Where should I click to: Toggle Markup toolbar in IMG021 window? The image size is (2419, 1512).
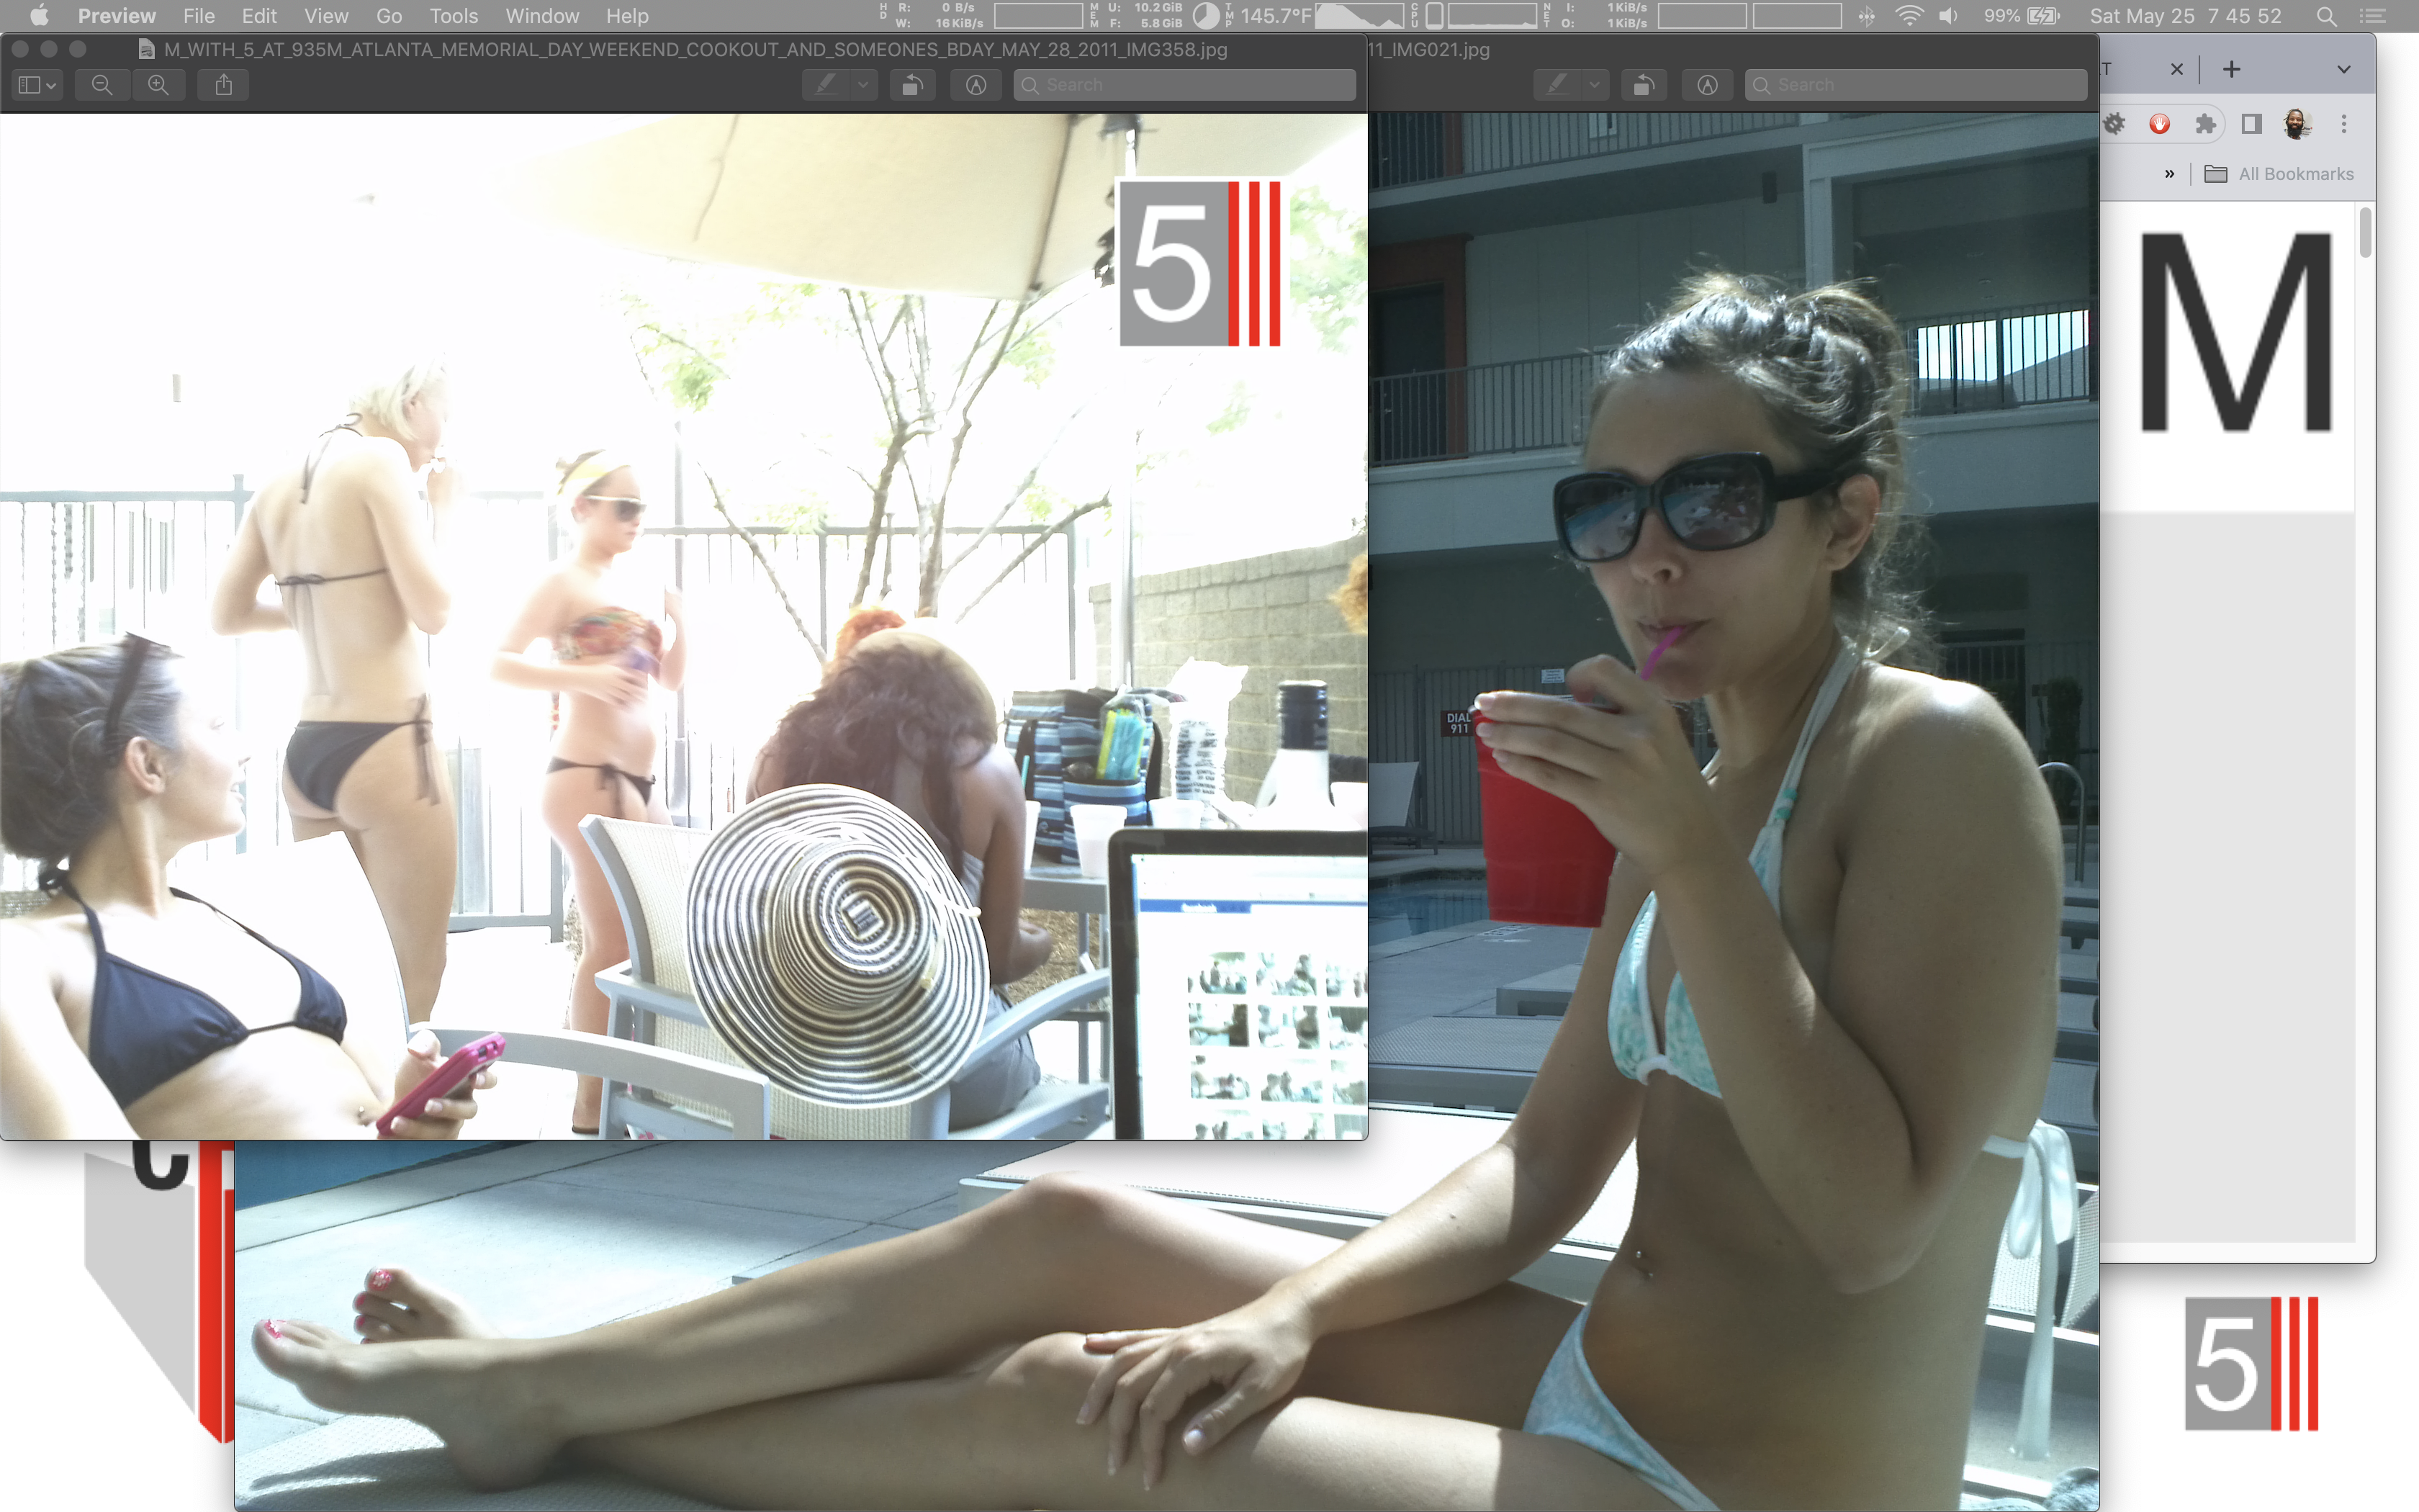click(x=1707, y=85)
